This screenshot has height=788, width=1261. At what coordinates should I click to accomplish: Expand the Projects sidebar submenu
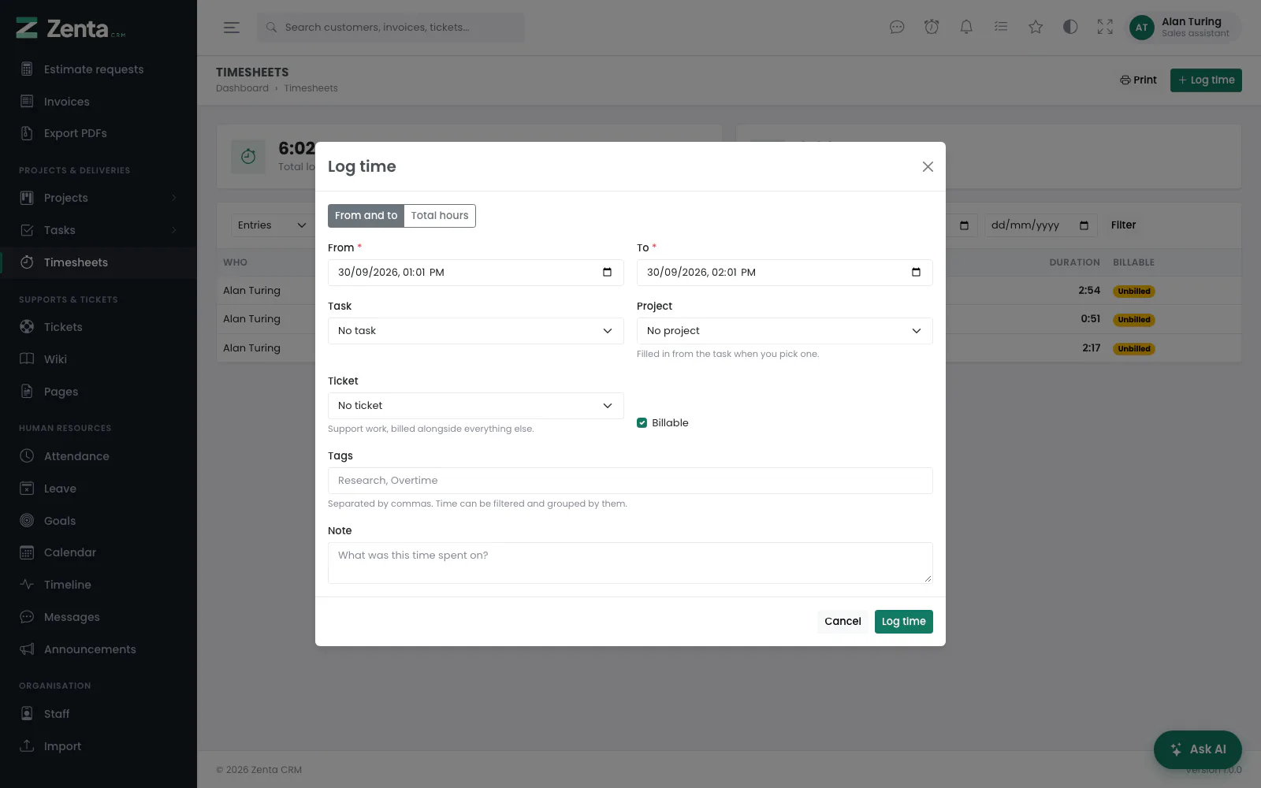174,198
